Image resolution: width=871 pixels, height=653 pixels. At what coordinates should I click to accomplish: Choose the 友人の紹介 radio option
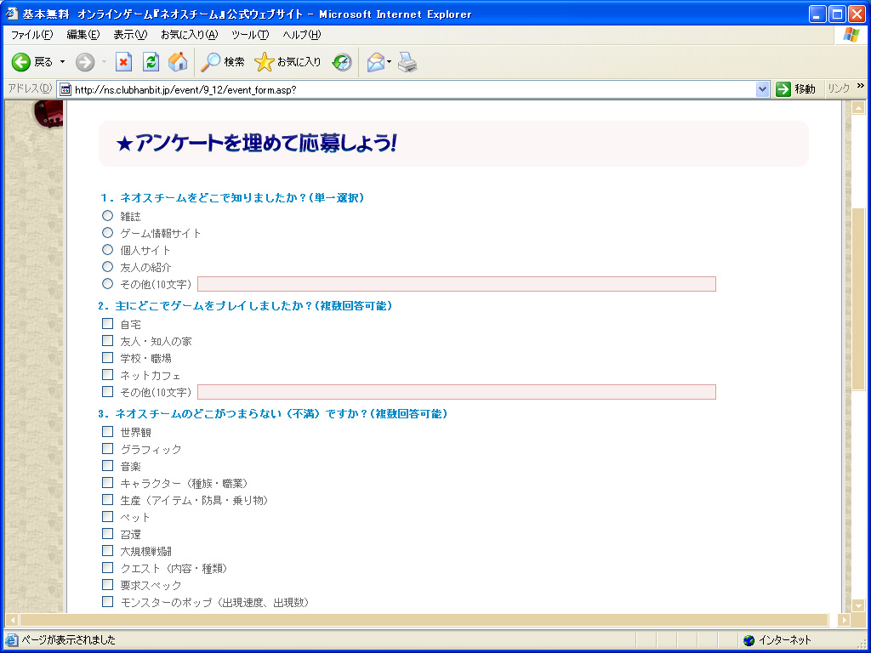(x=108, y=267)
